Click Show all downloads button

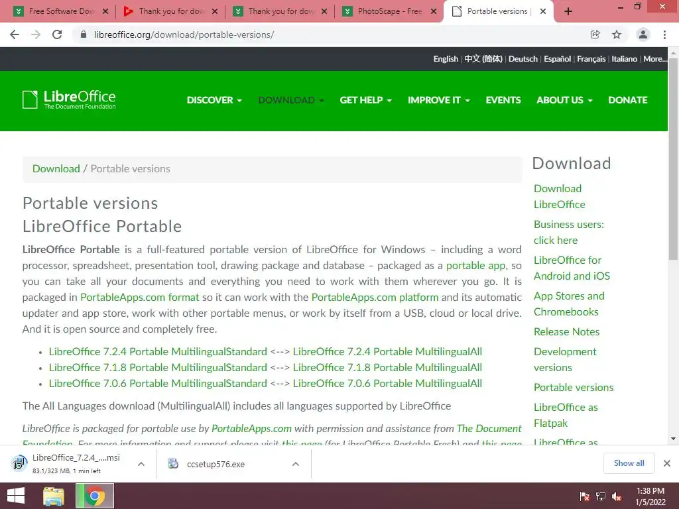629,463
